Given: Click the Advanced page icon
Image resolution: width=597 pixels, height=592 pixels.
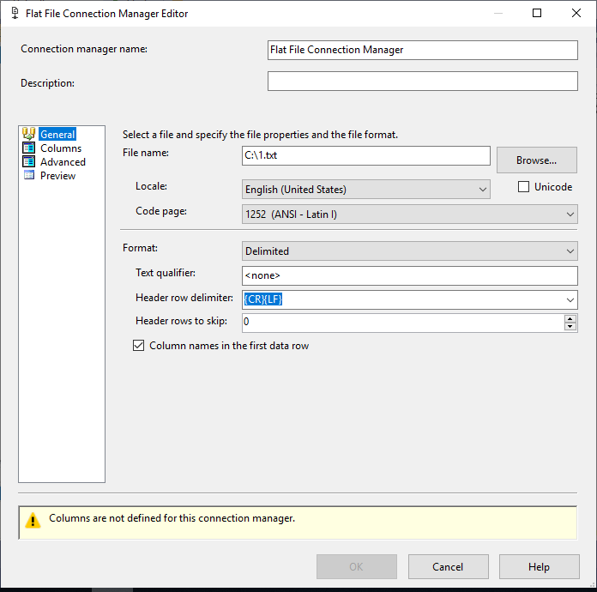Looking at the screenshot, I should pyautogui.click(x=29, y=162).
